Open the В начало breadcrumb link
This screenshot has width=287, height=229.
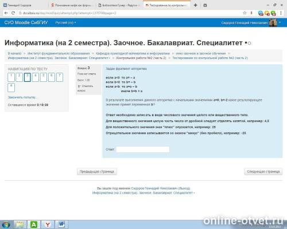click(x=14, y=53)
